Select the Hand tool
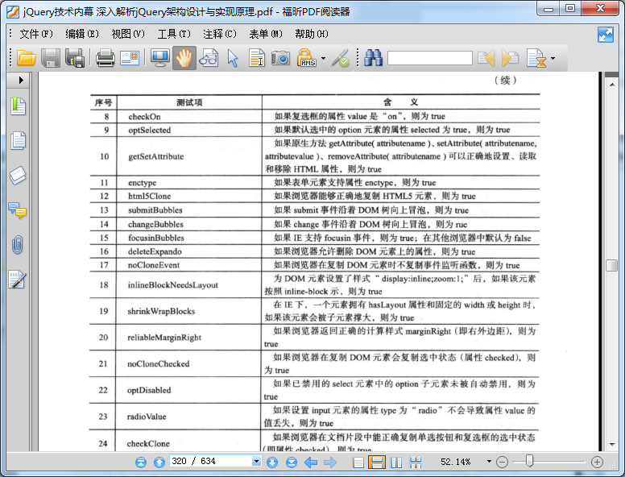 [x=184, y=58]
